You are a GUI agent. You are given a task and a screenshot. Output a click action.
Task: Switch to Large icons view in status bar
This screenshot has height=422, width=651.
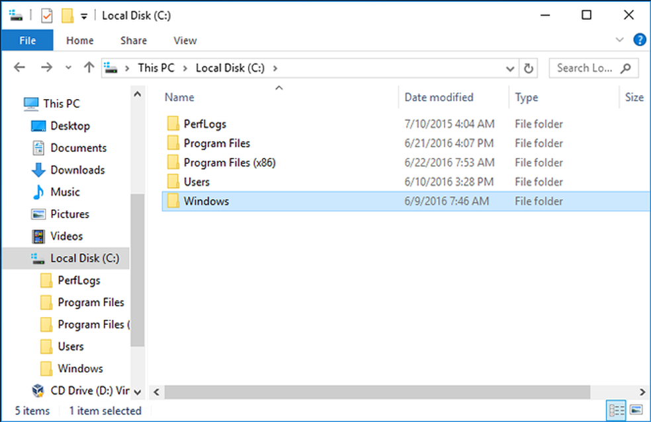click(x=636, y=410)
